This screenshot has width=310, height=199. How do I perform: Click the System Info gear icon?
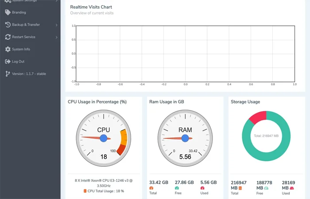8,50
